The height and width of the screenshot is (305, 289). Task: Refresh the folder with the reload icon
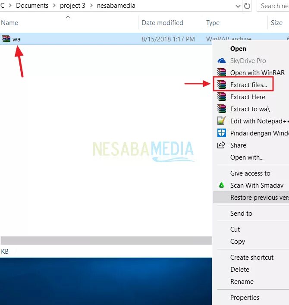[247, 6]
